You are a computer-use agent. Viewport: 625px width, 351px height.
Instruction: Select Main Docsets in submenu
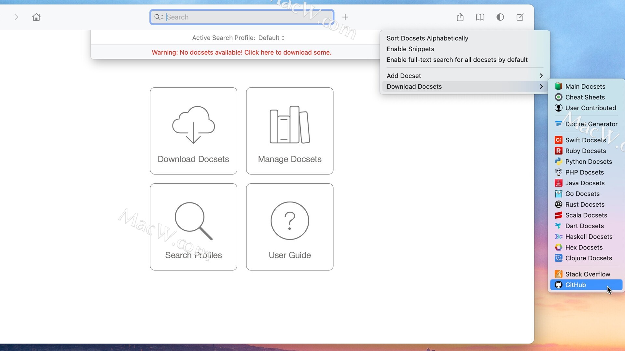point(586,86)
